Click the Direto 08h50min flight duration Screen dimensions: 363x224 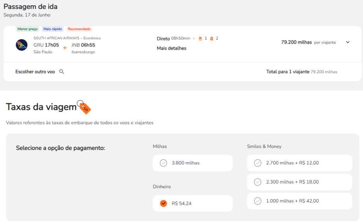[x=174, y=38]
